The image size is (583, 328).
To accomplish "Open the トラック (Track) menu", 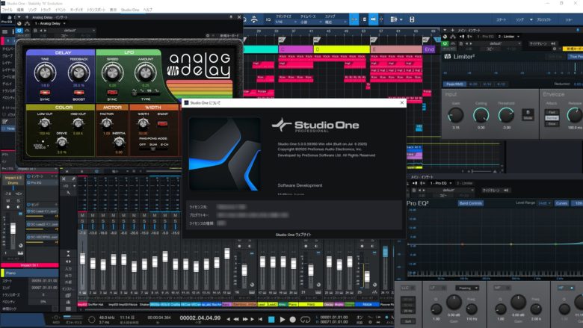I will point(46,10).
